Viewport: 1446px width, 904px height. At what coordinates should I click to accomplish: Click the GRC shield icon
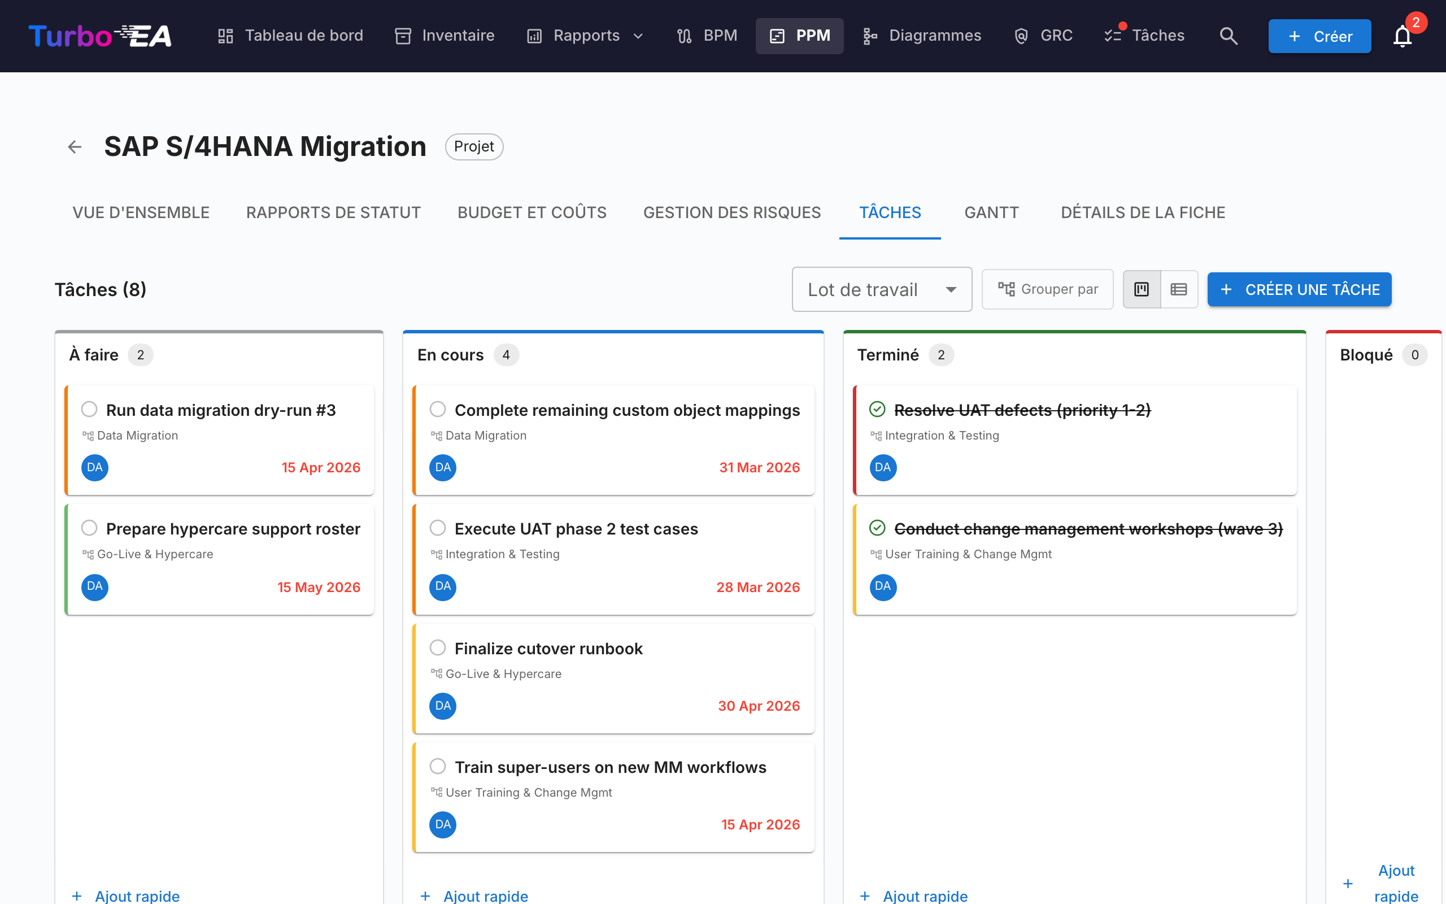pos(1021,36)
